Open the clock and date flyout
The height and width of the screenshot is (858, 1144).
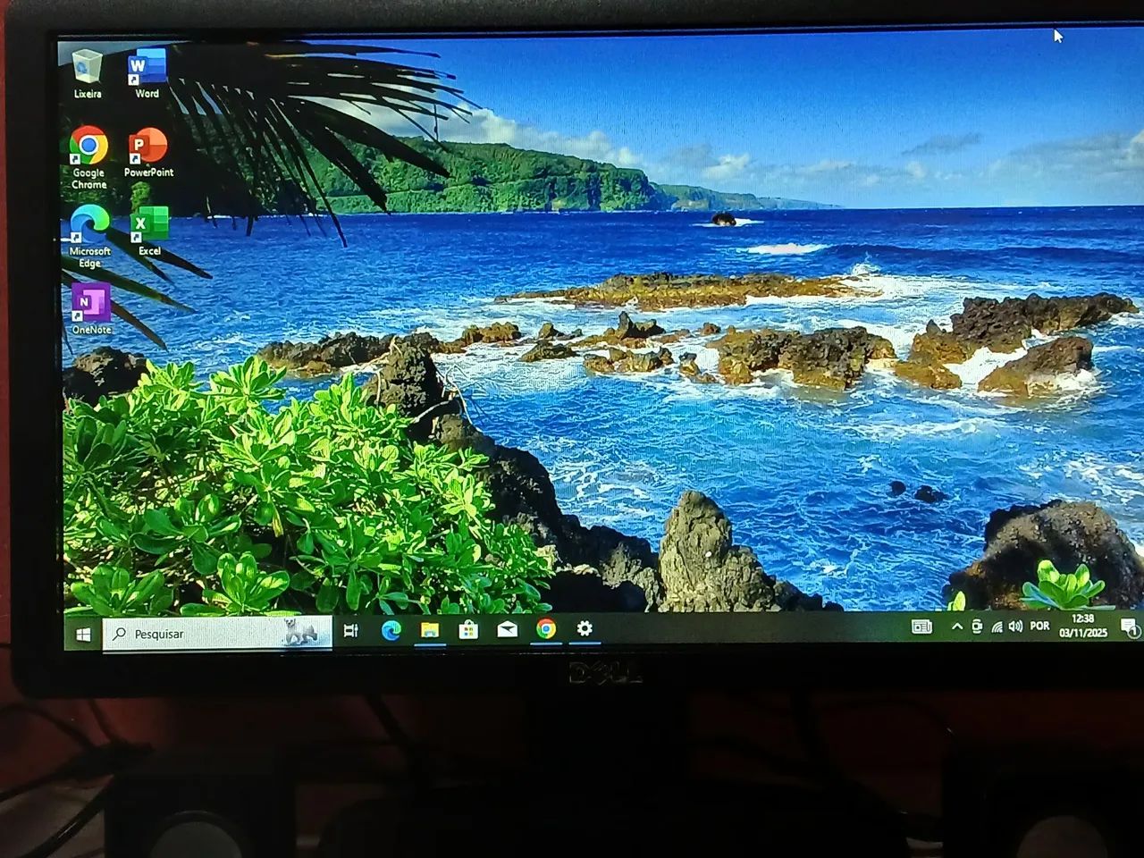coord(1082,625)
